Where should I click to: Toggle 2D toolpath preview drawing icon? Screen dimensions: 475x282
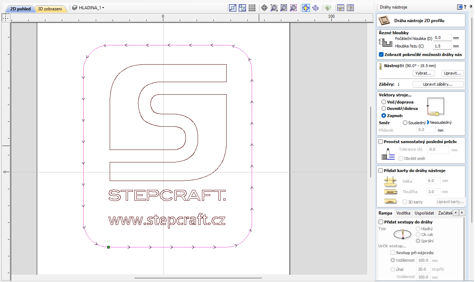[x=306, y=7]
